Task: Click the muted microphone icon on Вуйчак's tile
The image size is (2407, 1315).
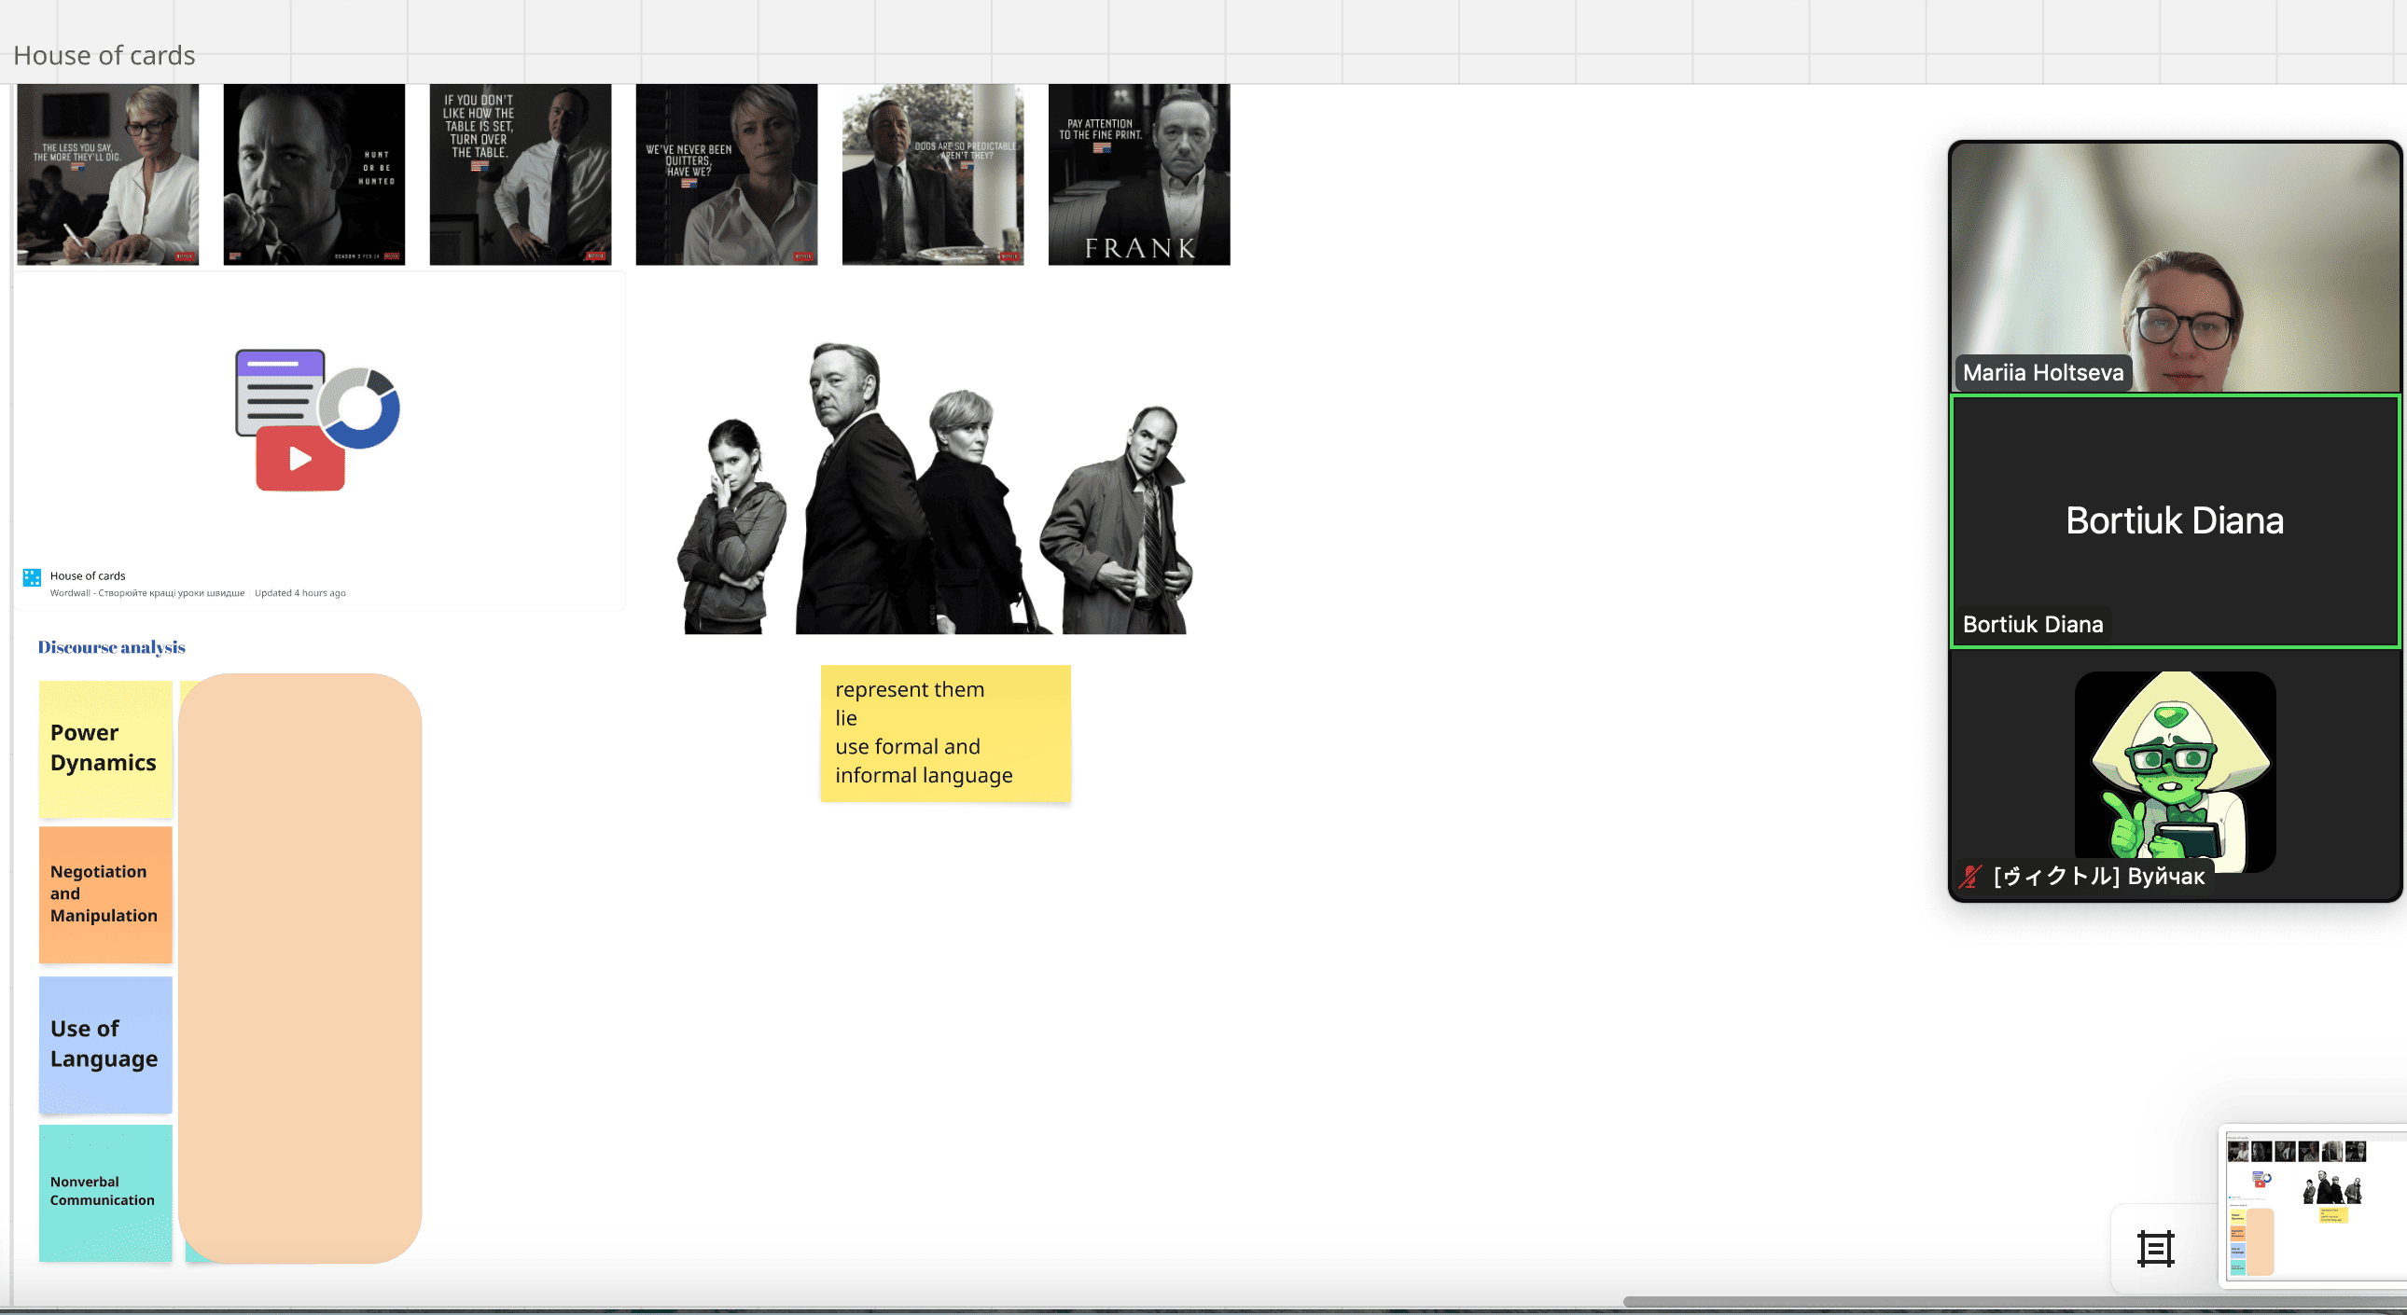Action: point(1970,876)
